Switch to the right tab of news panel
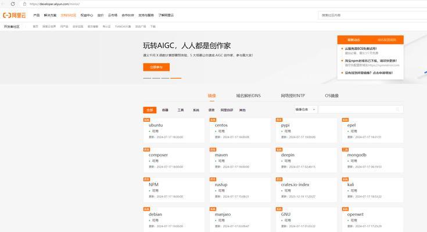This screenshot has width=427, height=232. coord(387,39)
